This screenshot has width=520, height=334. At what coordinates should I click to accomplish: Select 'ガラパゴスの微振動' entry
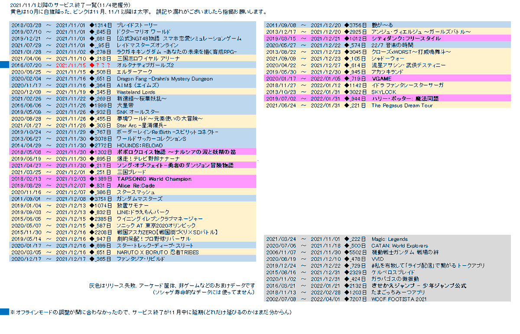click(395, 279)
